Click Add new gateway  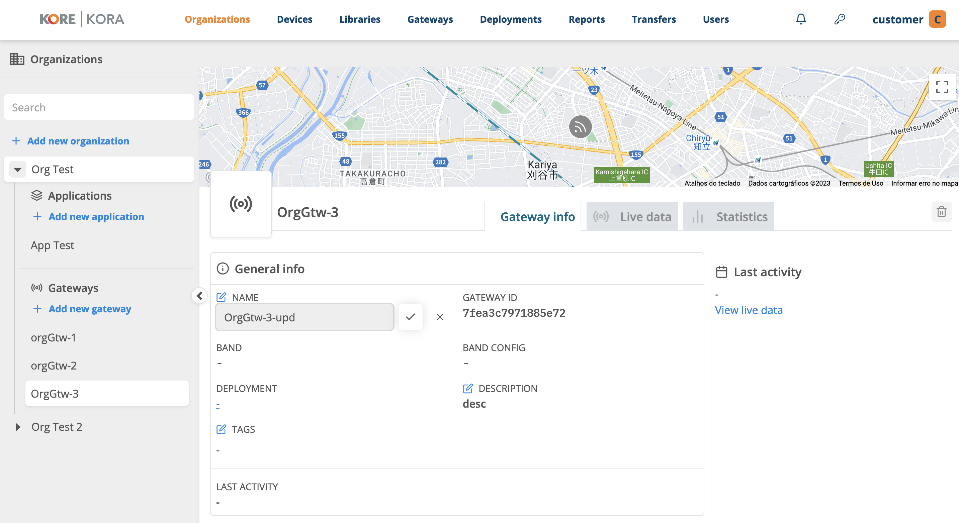[x=82, y=309]
